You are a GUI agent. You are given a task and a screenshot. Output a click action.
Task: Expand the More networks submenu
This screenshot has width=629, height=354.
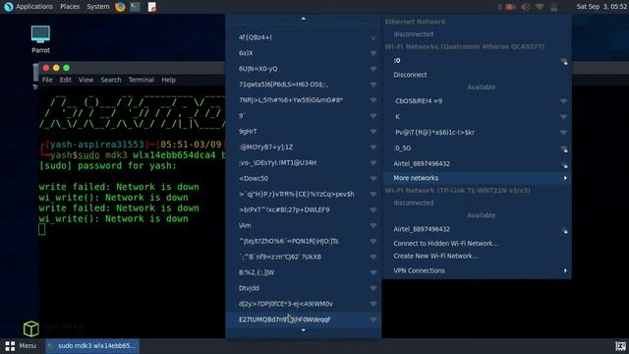click(x=477, y=178)
